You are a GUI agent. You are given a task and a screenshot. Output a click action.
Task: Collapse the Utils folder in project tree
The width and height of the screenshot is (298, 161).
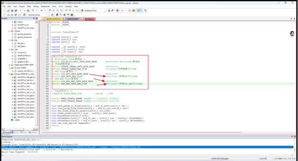click(x=9, y=49)
